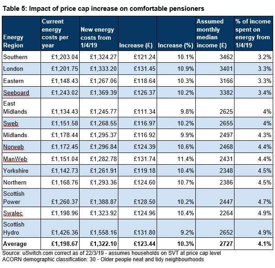275x268 pixels.
Task: Click Northern increase value £124.60
Action: coord(138,182)
